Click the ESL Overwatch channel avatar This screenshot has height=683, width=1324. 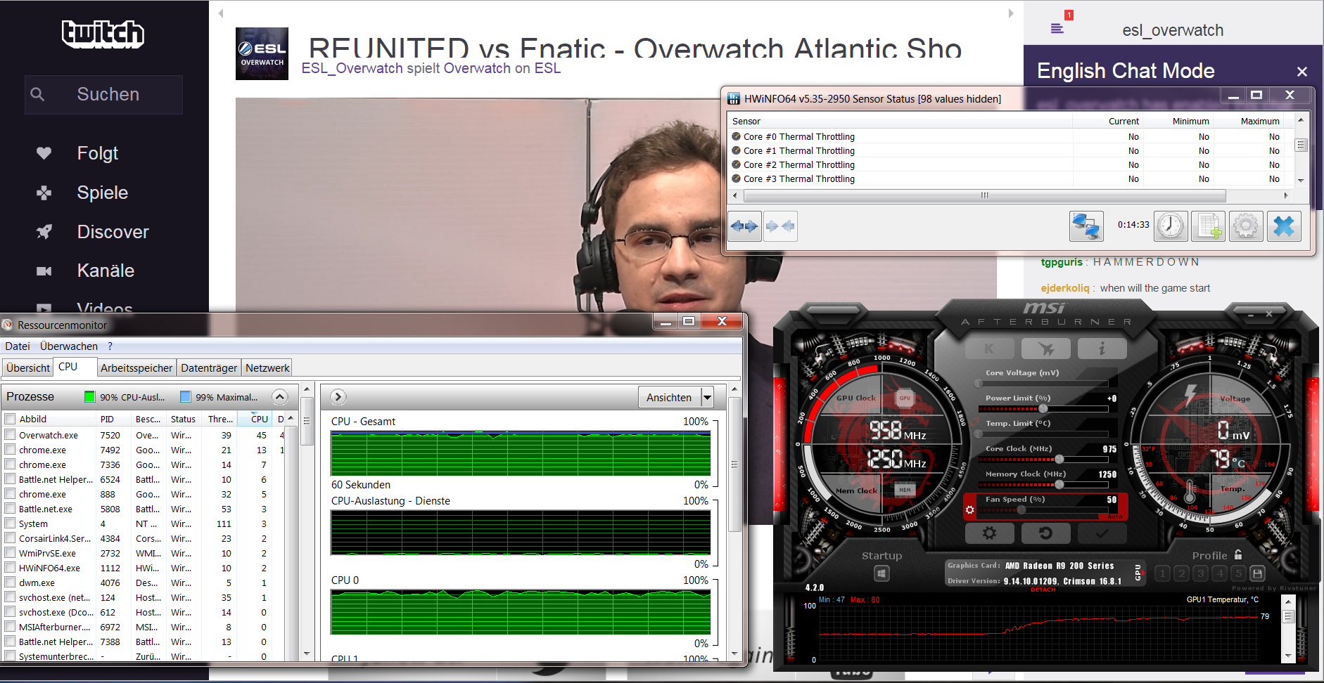262,53
